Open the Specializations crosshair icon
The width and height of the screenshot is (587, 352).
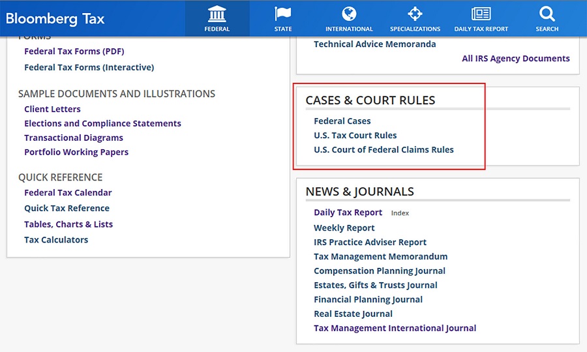415,14
